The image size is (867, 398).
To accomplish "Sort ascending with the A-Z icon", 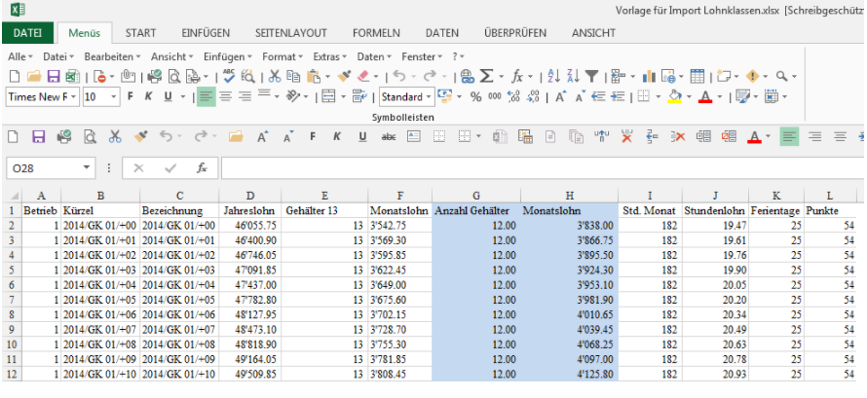I will (x=553, y=76).
